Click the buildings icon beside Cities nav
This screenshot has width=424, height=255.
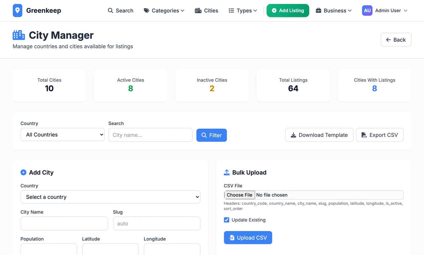click(198, 11)
